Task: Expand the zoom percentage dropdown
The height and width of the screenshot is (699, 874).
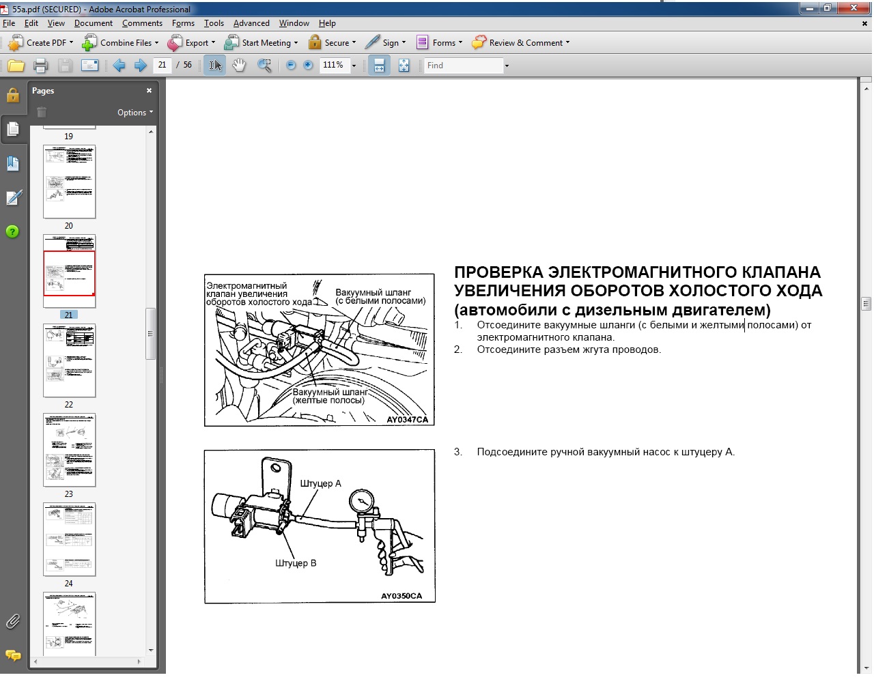Action: coord(354,66)
